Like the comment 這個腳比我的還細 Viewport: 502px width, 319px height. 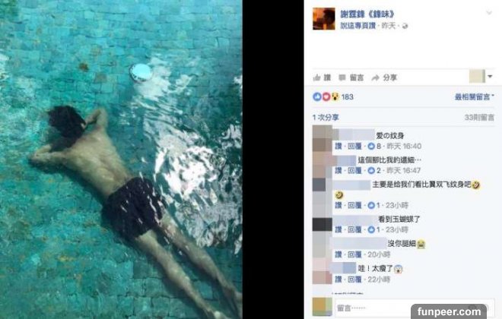coord(338,171)
